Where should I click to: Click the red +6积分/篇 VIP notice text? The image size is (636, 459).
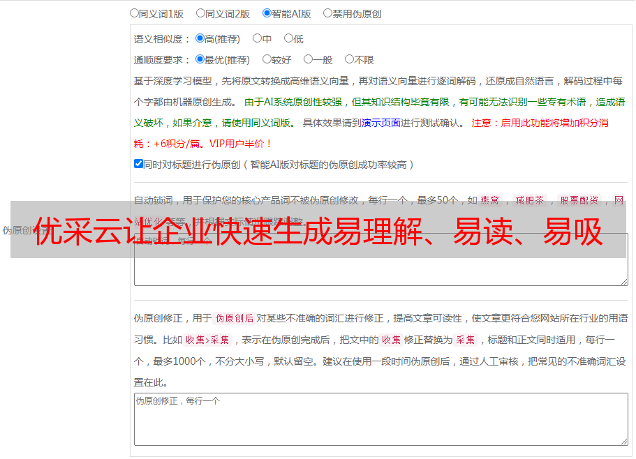(202, 144)
